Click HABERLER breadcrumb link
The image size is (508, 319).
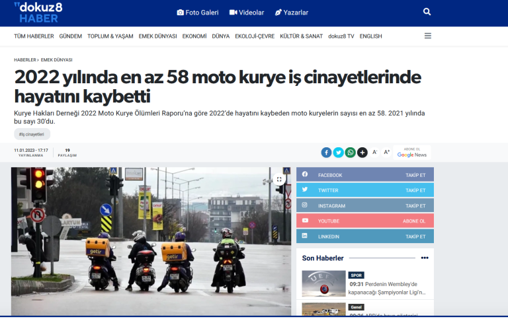(25, 60)
